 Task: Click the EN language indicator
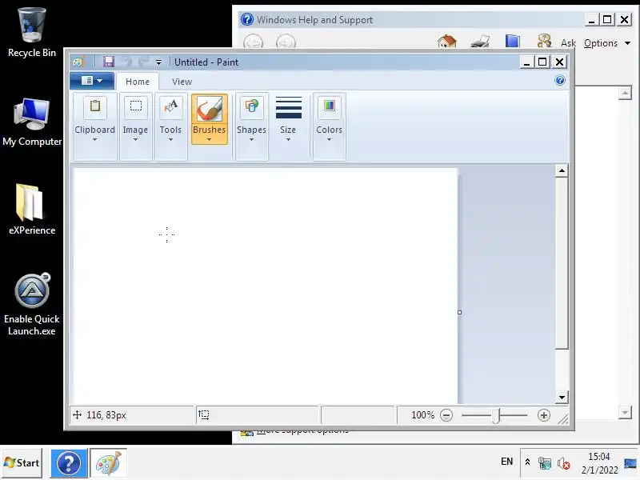point(506,462)
